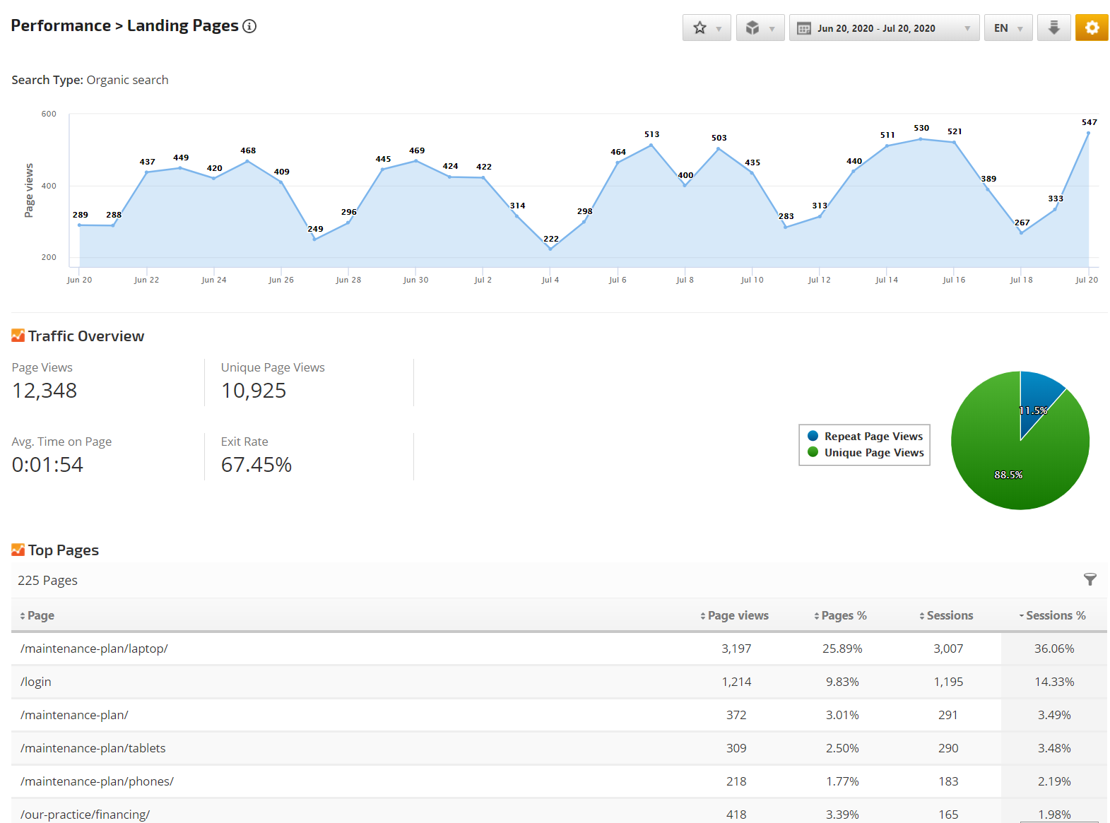Click the info icon beside Landing Pages
The width and height of the screenshot is (1110, 823).
(249, 26)
